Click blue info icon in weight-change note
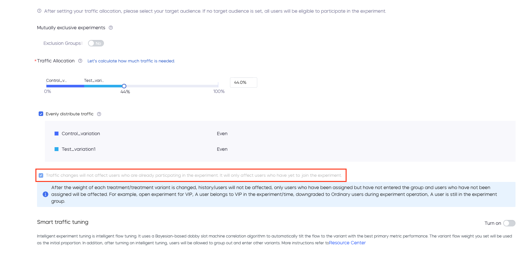The image size is (522, 256). [x=45, y=194]
